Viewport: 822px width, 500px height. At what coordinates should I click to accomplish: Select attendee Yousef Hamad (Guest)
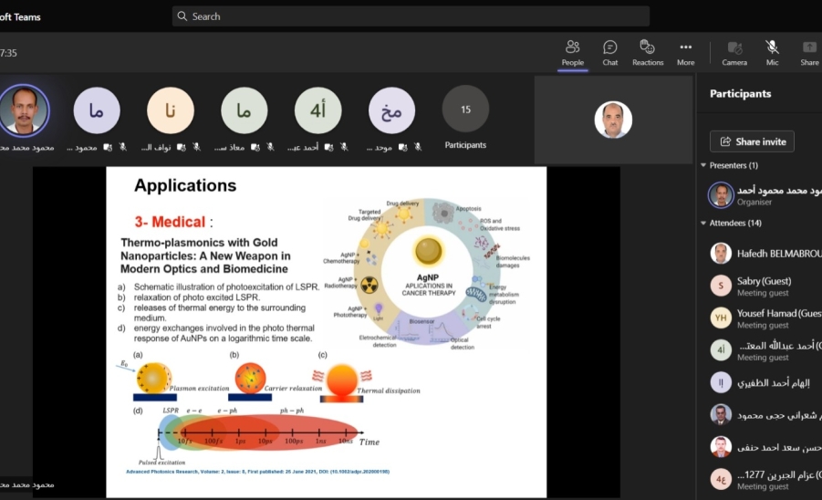click(765, 318)
